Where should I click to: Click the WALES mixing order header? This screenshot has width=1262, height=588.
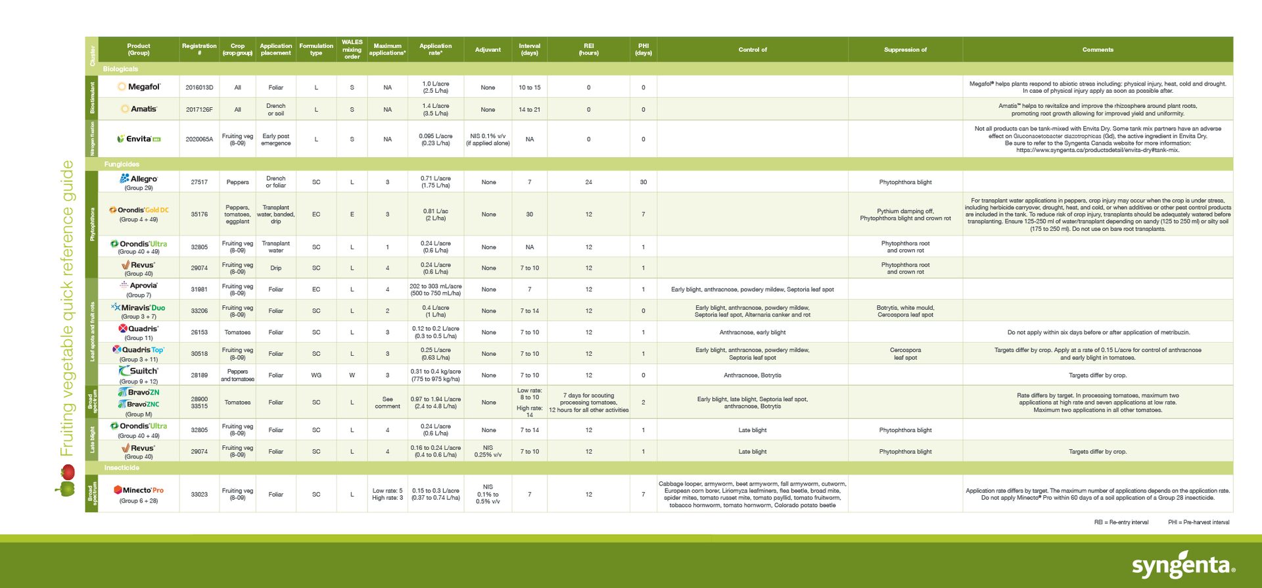[x=352, y=49]
